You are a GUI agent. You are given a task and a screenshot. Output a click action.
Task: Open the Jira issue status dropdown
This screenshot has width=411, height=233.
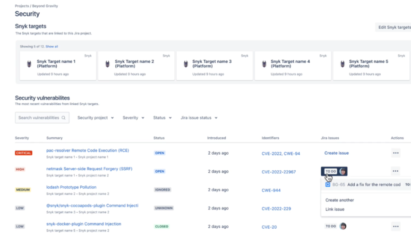point(199,118)
